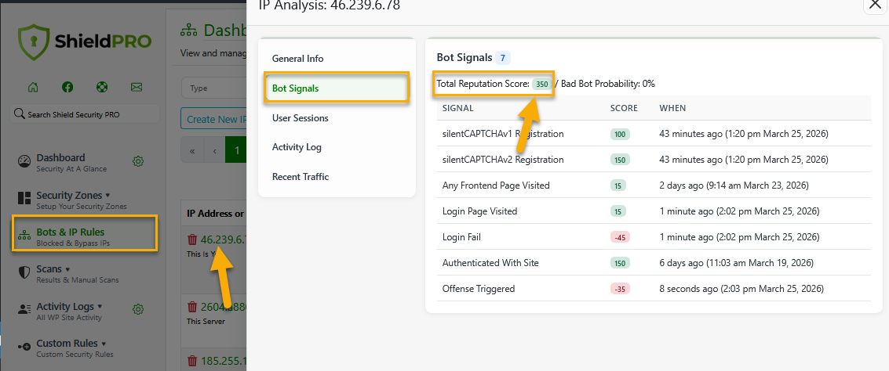889x371 pixels.
Task: Select page 1 in pagination
Action: (236, 150)
